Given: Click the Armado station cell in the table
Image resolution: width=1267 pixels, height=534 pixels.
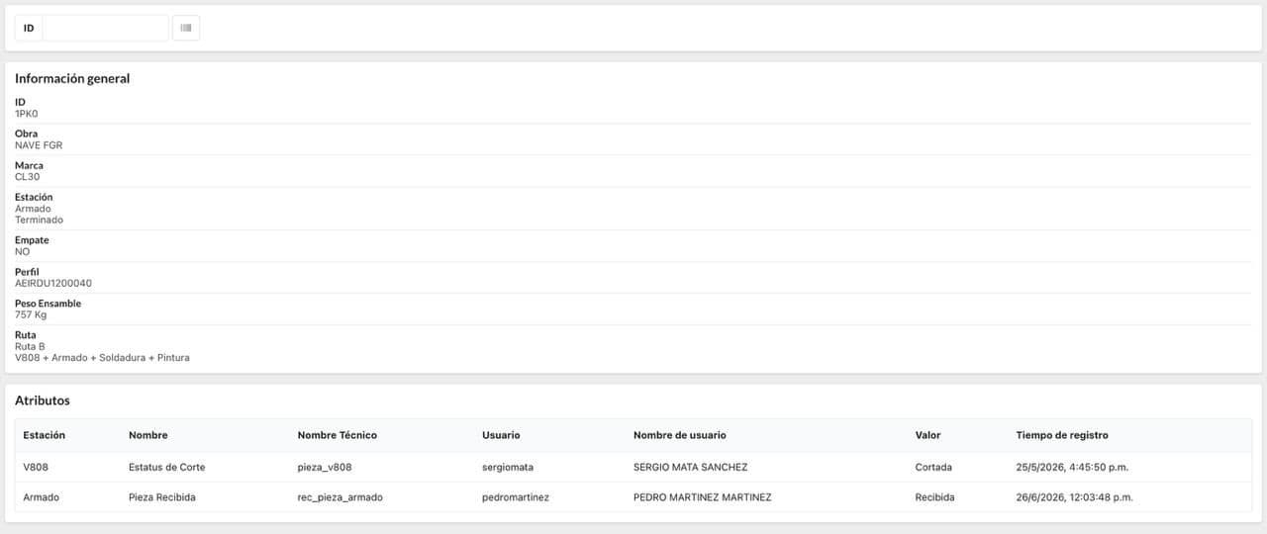Looking at the screenshot, I should click(42, 497).
